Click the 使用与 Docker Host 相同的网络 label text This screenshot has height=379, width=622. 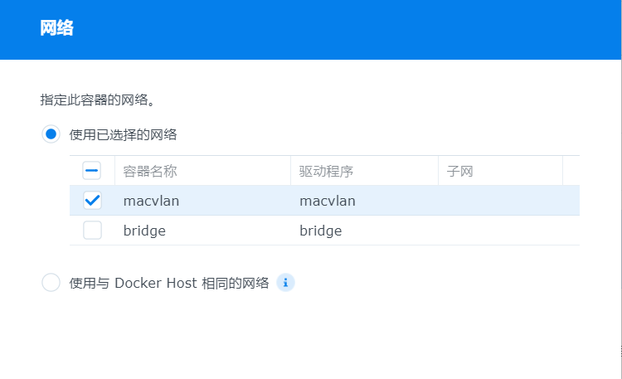click(169, 283)
